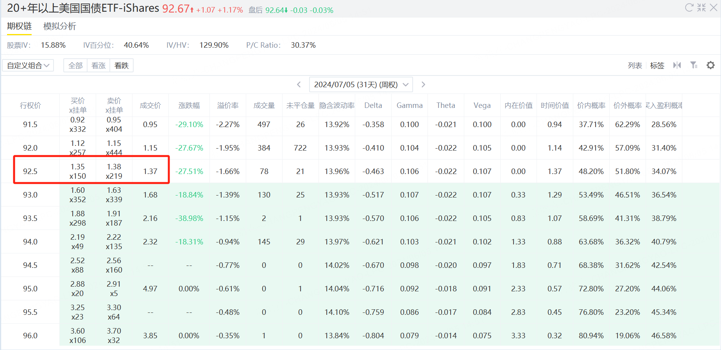Click the Vega column header

coord(482,105)
